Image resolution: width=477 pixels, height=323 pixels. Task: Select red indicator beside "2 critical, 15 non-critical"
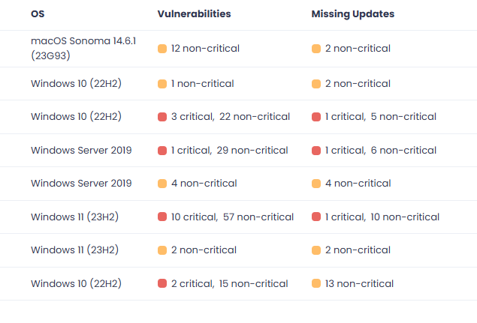(162, 284)
